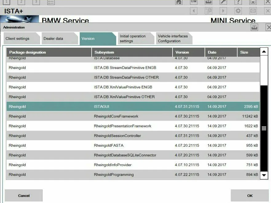The width and height of the screenshot is (271, 203).
Task: Click the 751 kB size cell
Action: click(x=252, y=165)
